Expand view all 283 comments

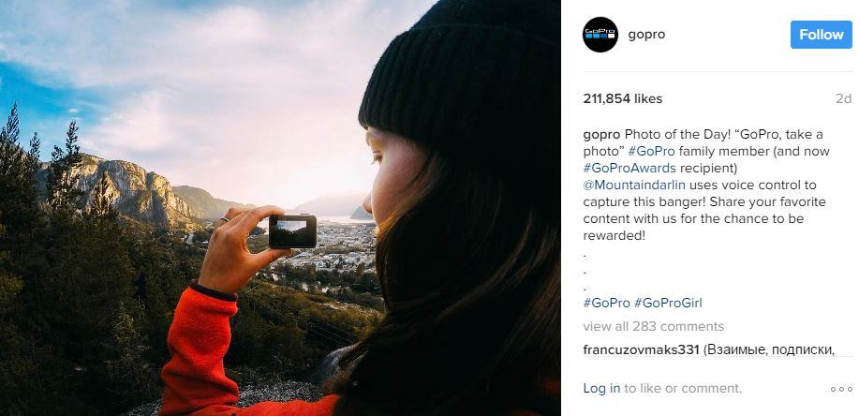click(x=653, y=326)
